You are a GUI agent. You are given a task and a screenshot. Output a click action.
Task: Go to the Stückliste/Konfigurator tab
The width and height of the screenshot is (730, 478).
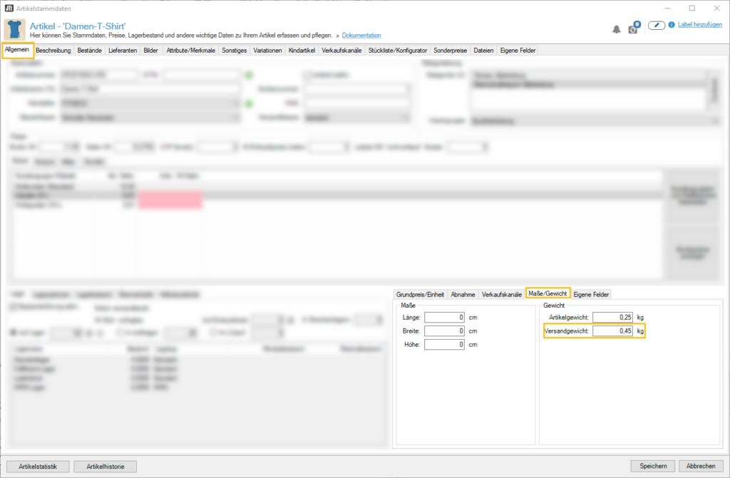point(398,51)
